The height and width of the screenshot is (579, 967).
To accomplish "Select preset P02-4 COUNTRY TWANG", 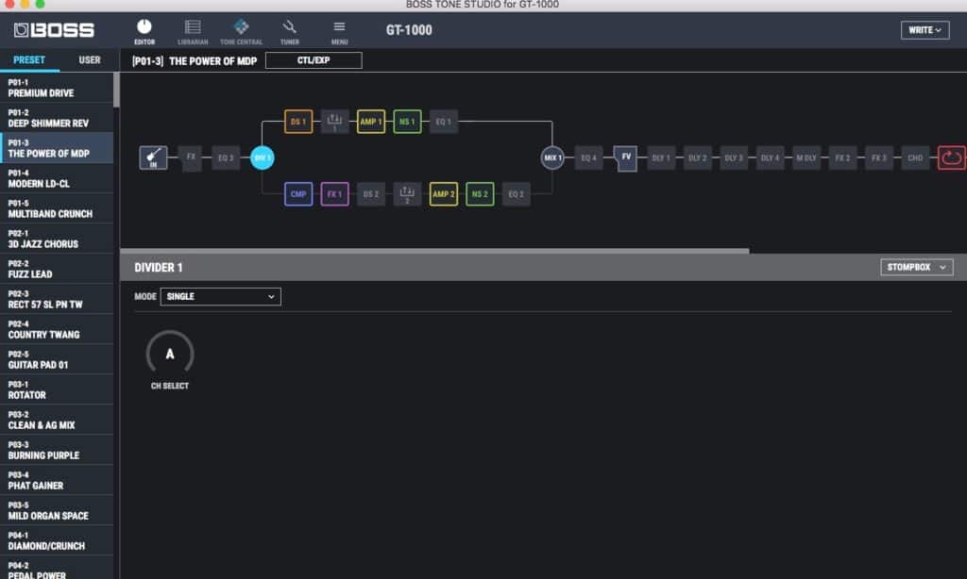I will [57, 329].
